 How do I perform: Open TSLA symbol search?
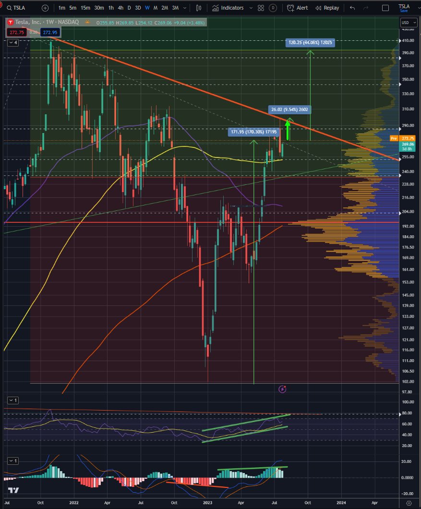pyautogui.click(x=16, y=8)
